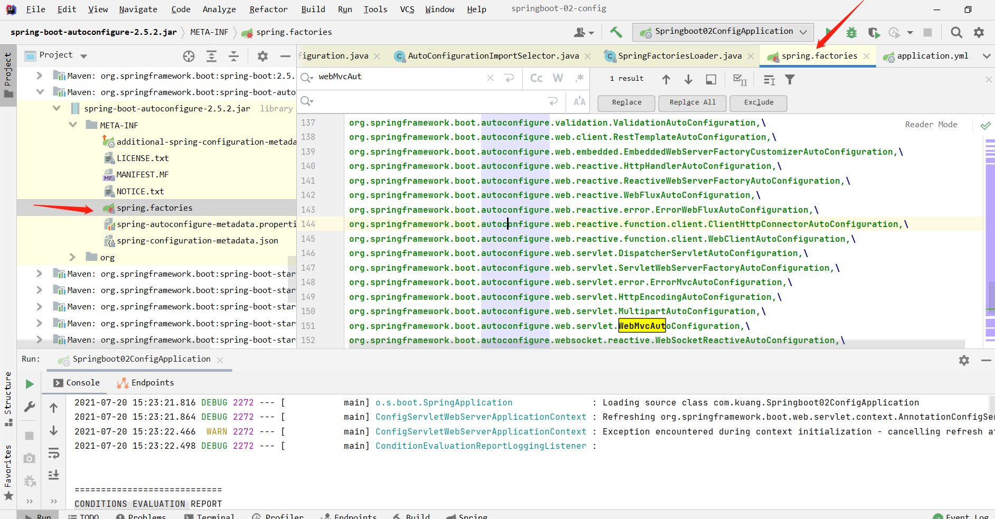Click Collapse All in Project panel

(233, 56)
